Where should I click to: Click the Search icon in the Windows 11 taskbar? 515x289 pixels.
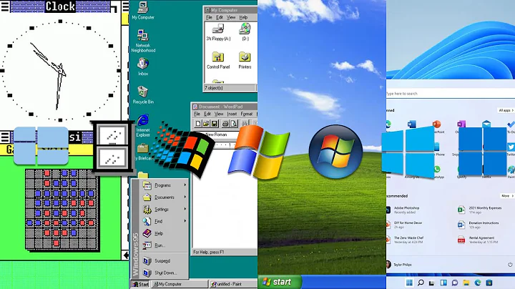pos(421,283)
